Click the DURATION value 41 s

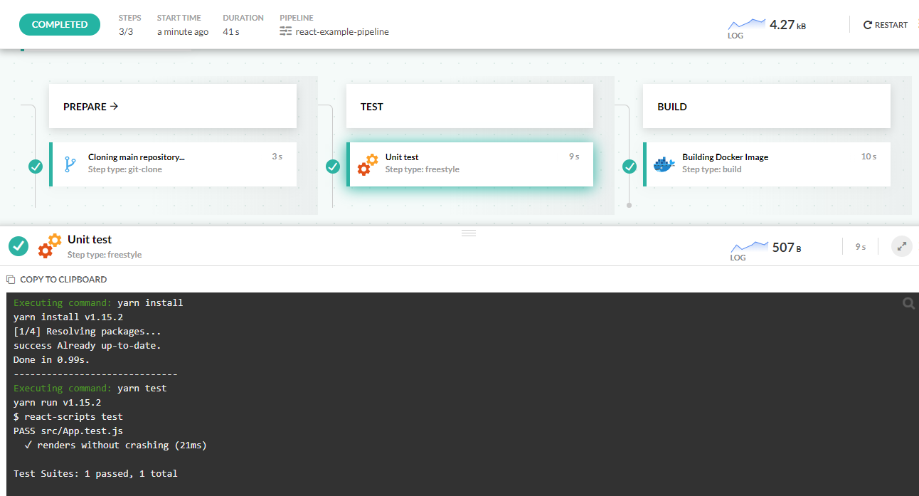(230, 32)
